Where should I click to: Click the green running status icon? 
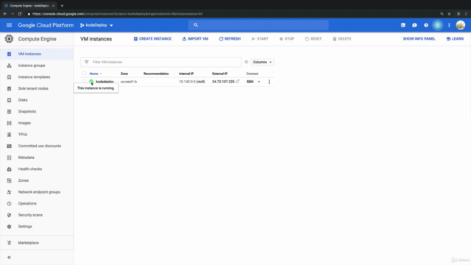coord(91,82)
